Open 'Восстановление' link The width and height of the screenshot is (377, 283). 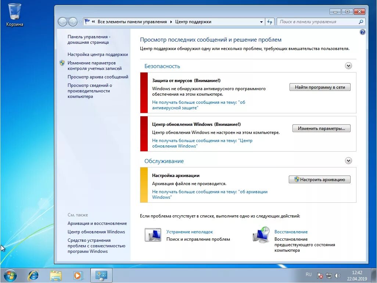(291, 232)
